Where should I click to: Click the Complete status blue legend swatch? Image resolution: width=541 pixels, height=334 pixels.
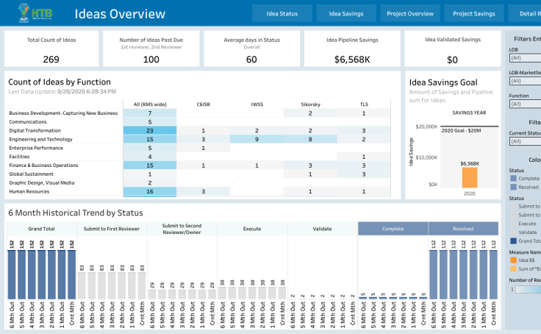click(x=513, y=178)
